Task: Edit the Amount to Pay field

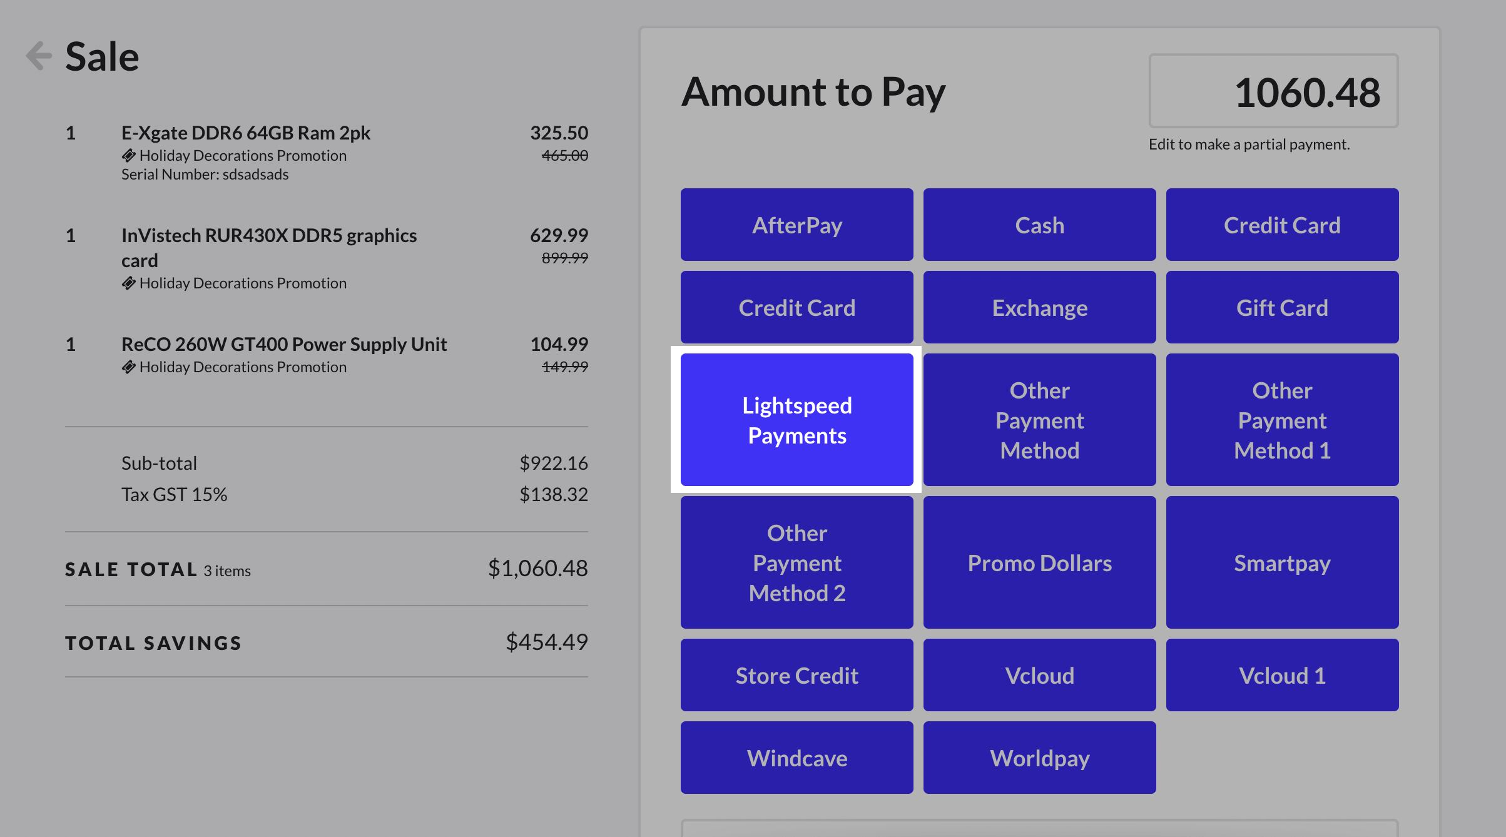Action: pos(1274,91)
